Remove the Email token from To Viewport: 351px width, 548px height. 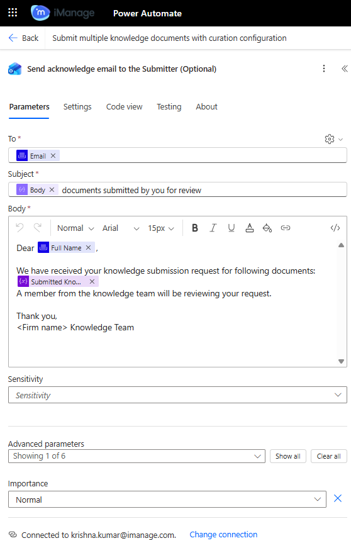coord(53,155)
